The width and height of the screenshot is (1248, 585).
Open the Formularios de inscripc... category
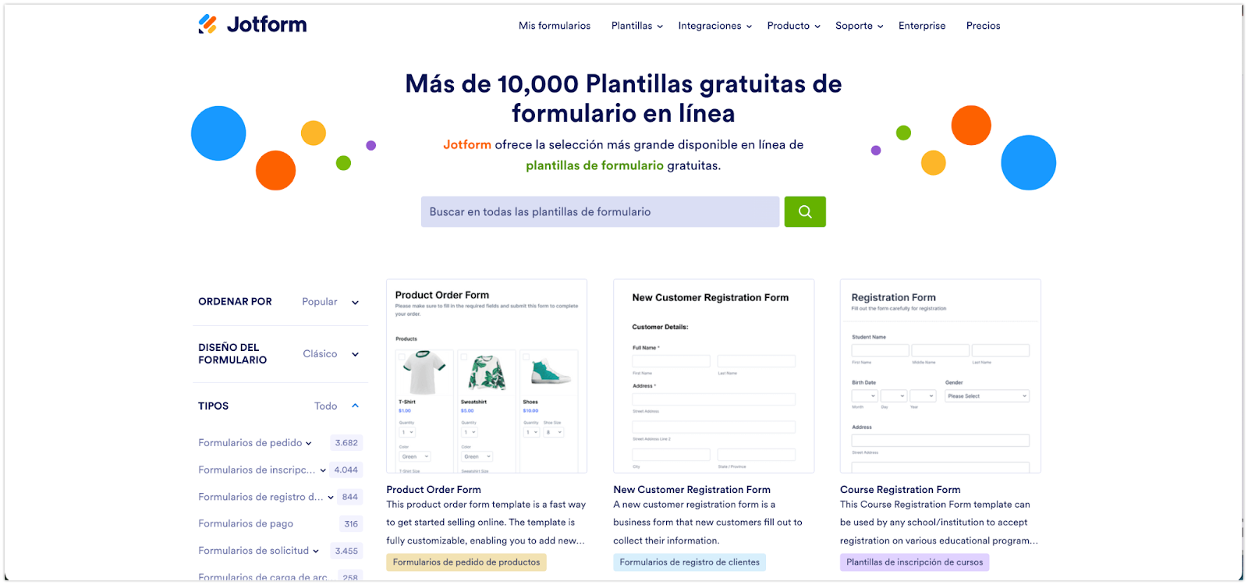[x=257, y=470]
